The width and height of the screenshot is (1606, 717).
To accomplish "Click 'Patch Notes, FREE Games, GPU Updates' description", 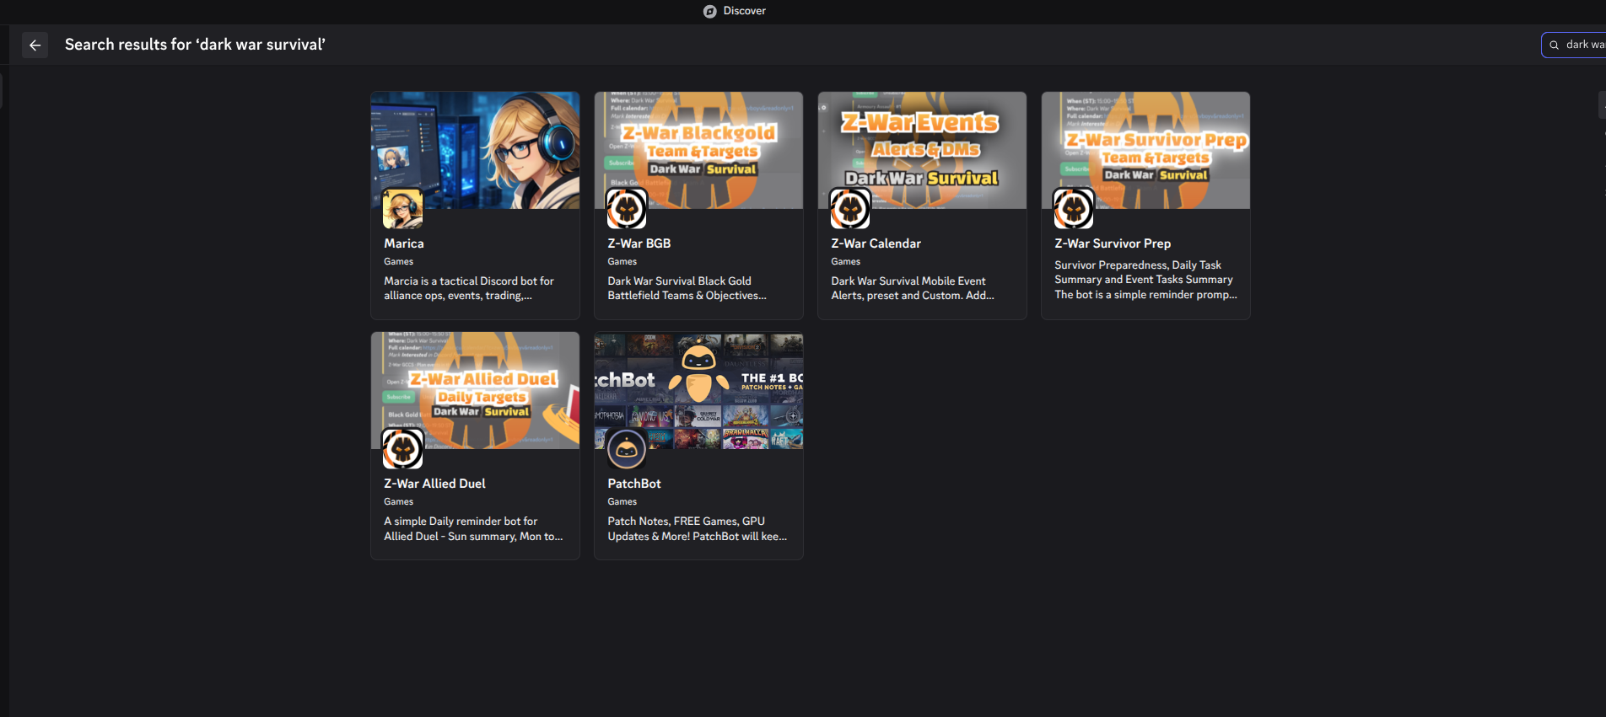I will (x=698, y=528).
